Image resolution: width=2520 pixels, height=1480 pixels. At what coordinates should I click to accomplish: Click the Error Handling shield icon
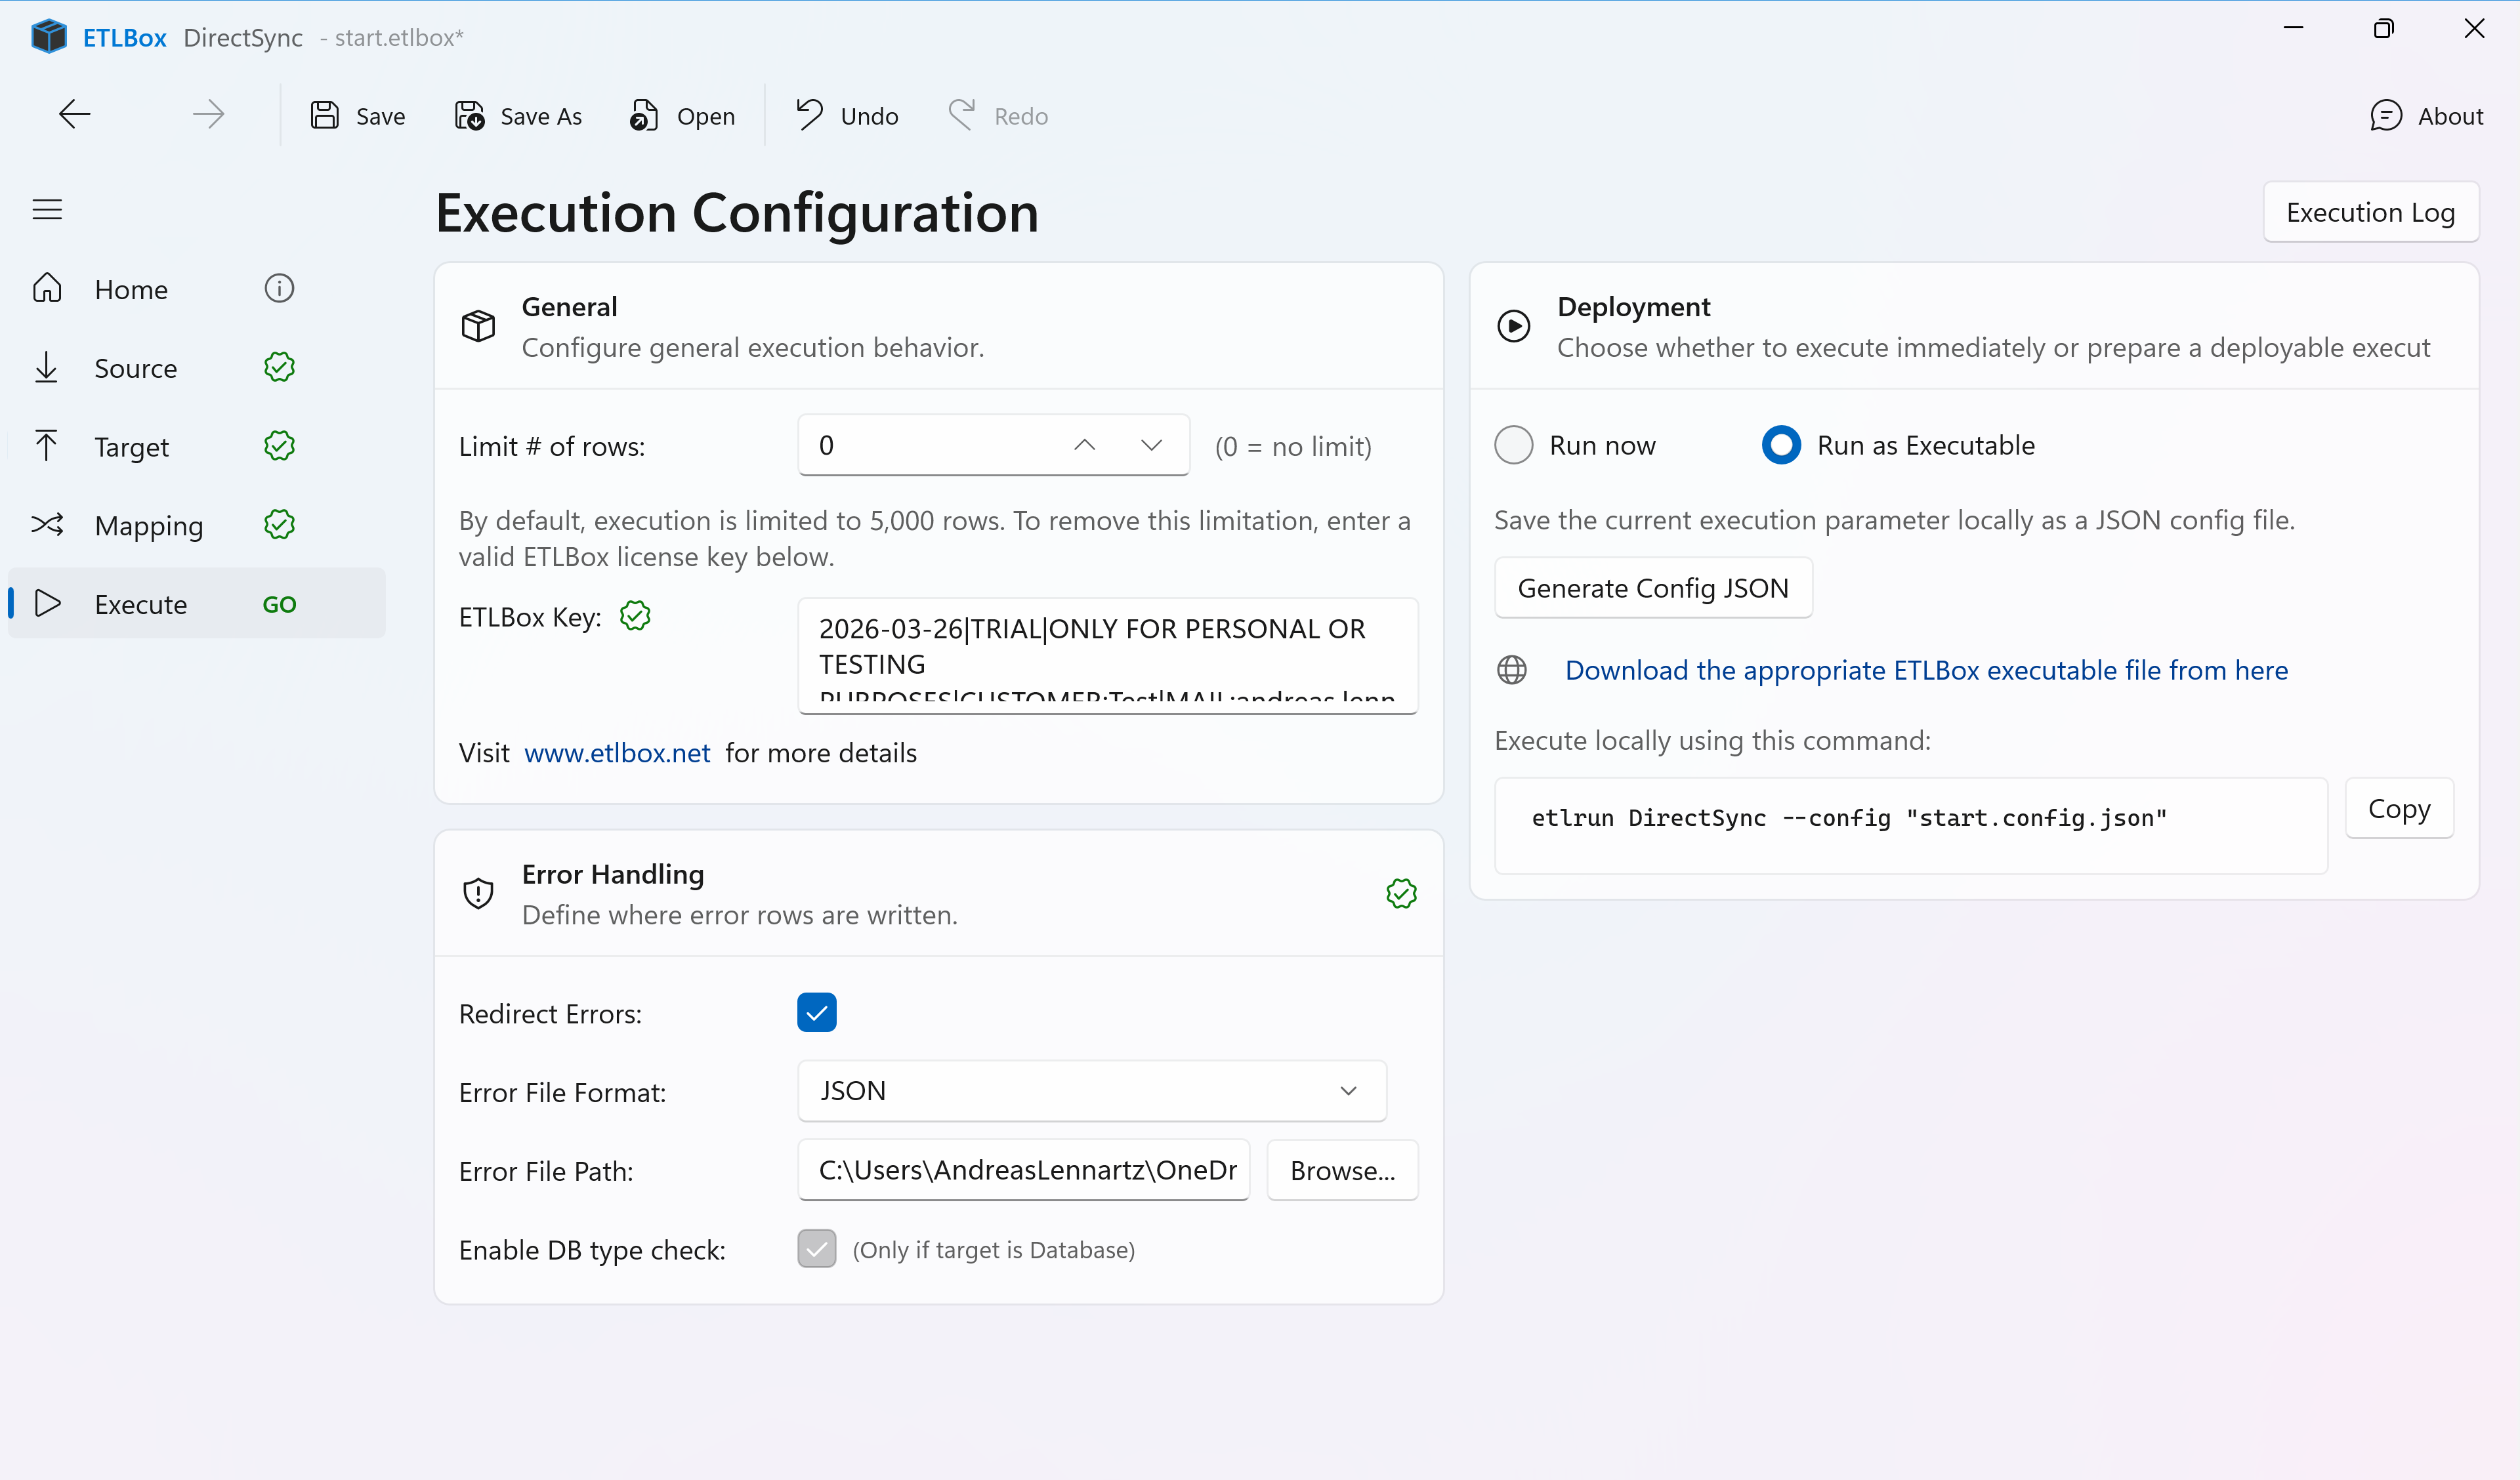tap(478, 893)
